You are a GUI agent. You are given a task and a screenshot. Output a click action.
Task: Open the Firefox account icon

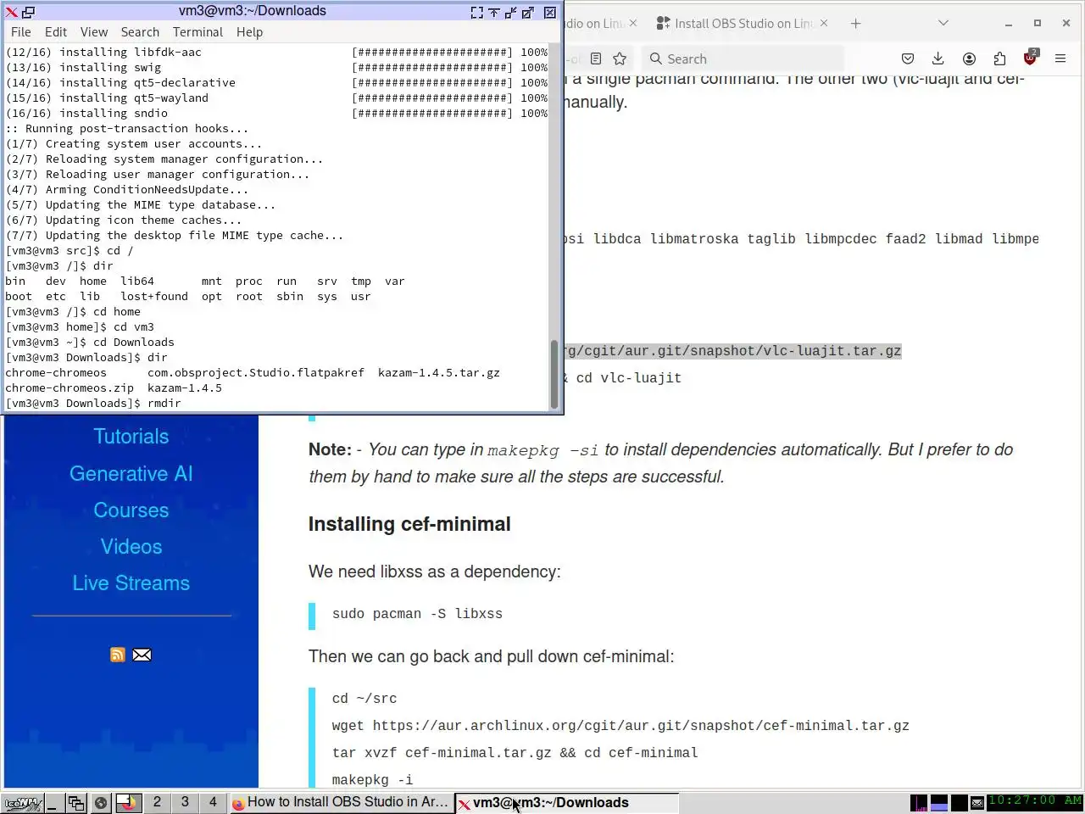click(969, 59)
